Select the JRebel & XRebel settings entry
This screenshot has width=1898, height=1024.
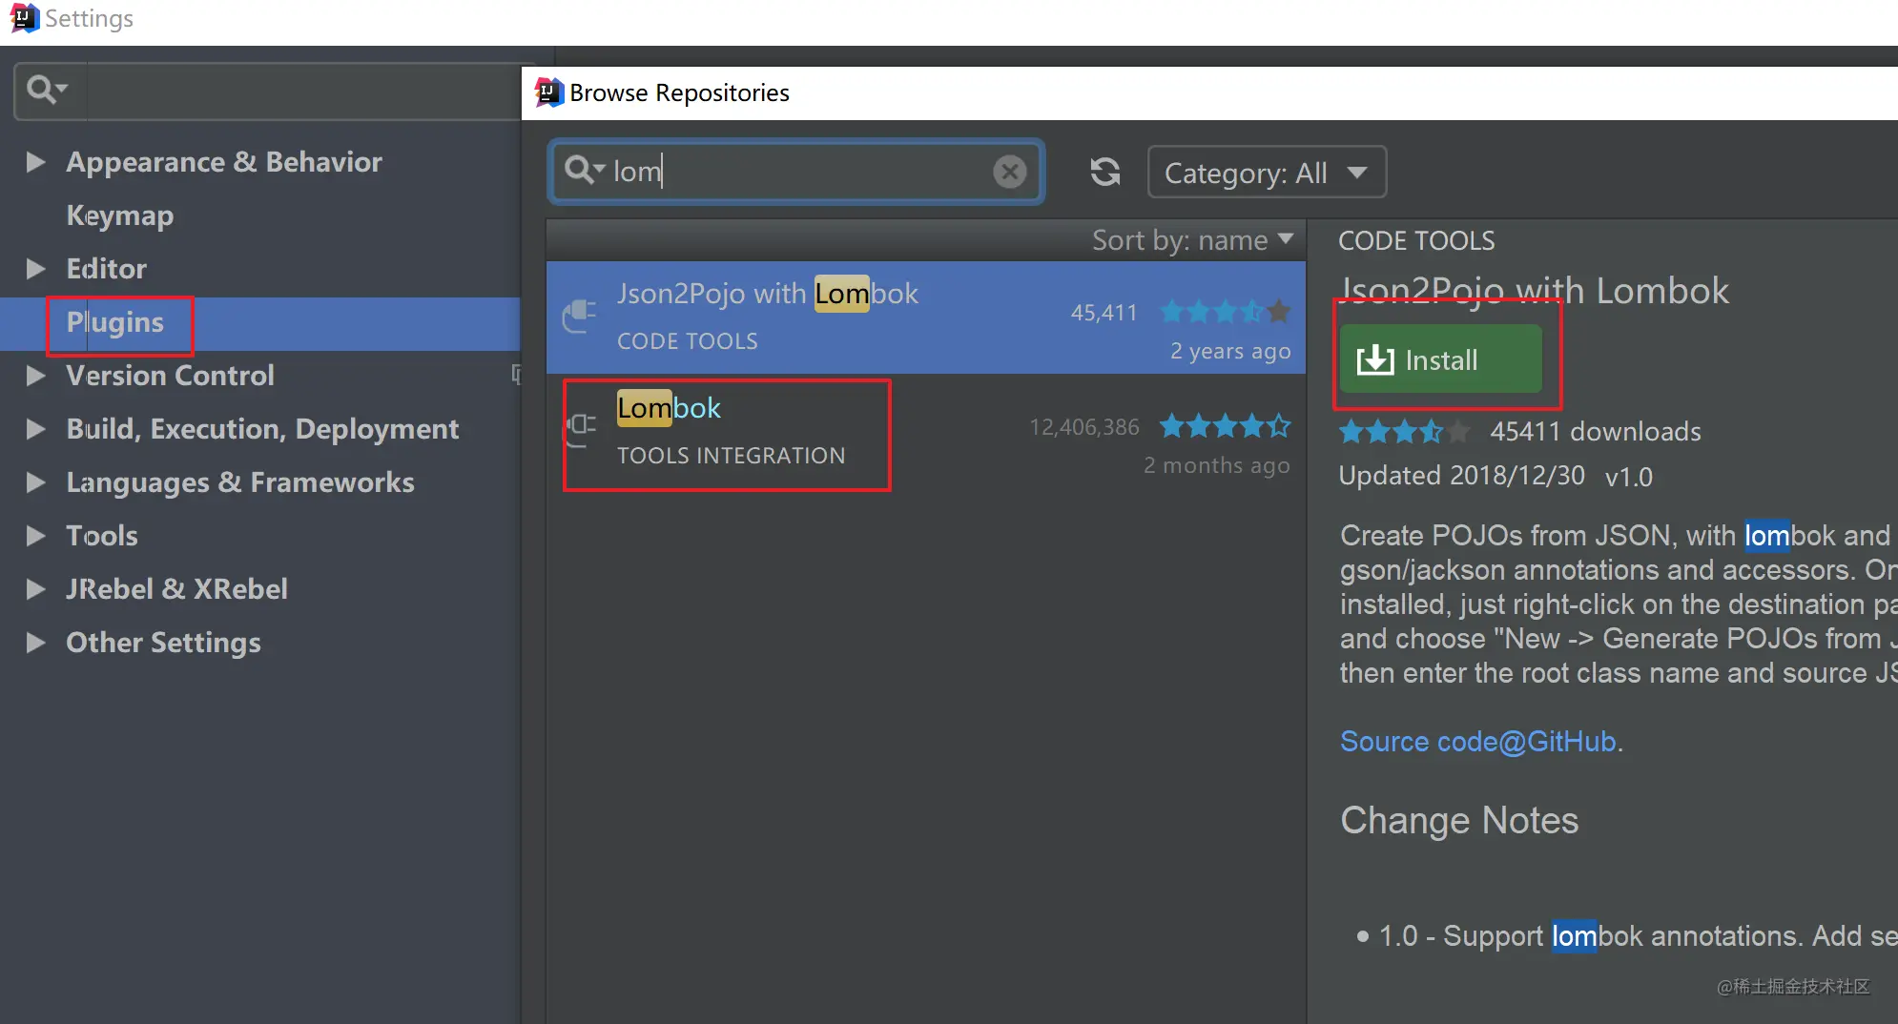pyautogui.click(x=176, y=589)
